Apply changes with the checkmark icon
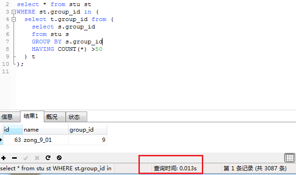296x175 pixels. coord(26,158)
